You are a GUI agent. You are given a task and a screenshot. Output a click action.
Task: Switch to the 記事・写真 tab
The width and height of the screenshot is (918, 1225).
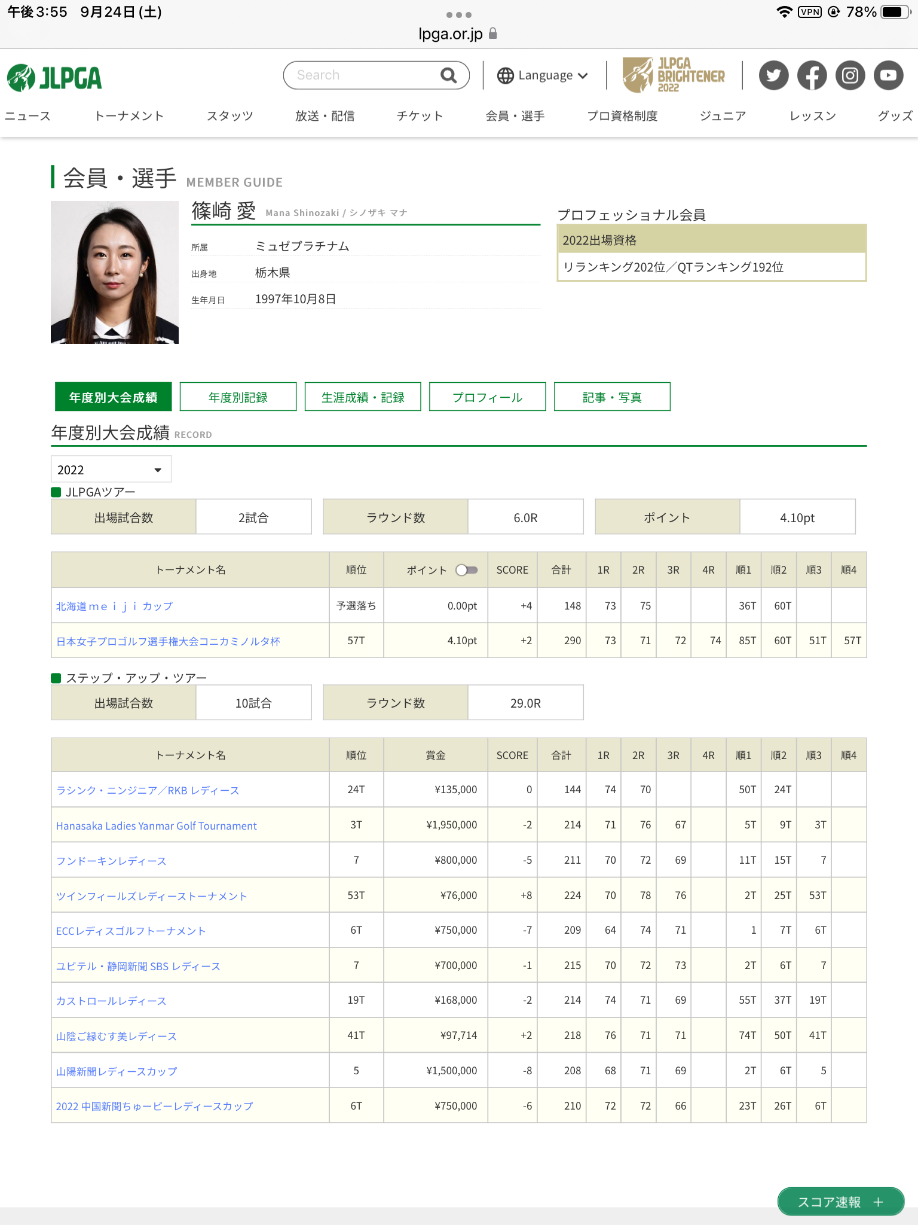coord(612,397)
